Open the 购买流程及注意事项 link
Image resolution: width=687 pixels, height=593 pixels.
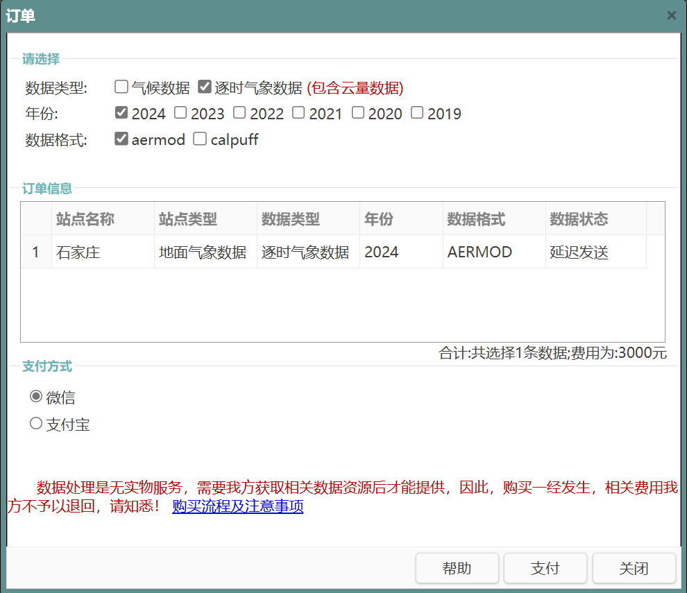[x=237, y=506]
